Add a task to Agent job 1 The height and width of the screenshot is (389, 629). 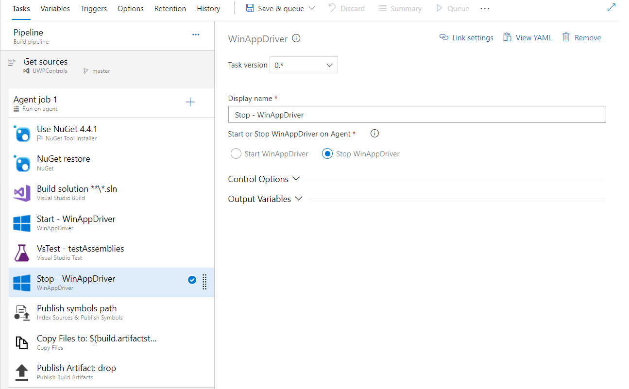pyautogui.click(x=190, y=102)
